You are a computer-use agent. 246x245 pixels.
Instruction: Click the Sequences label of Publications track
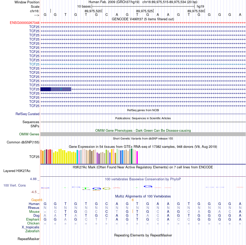click(31, 122)
